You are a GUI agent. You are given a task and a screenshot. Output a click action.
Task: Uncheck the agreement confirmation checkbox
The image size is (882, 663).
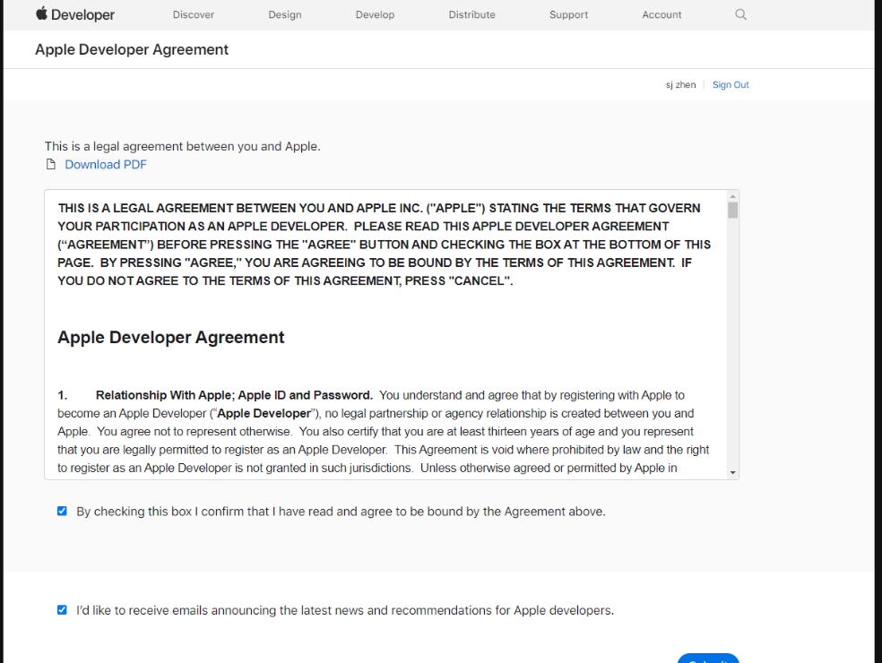coord(62,512)
